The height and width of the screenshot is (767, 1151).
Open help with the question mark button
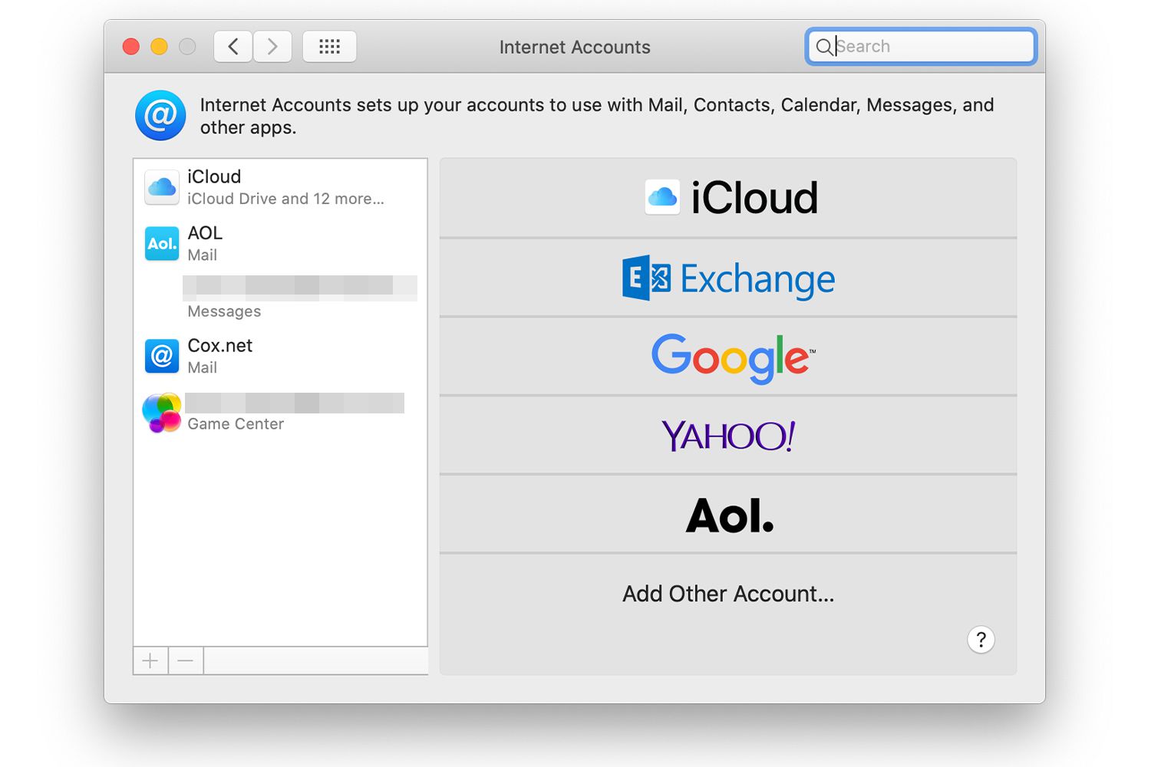(x=981, y=640)
